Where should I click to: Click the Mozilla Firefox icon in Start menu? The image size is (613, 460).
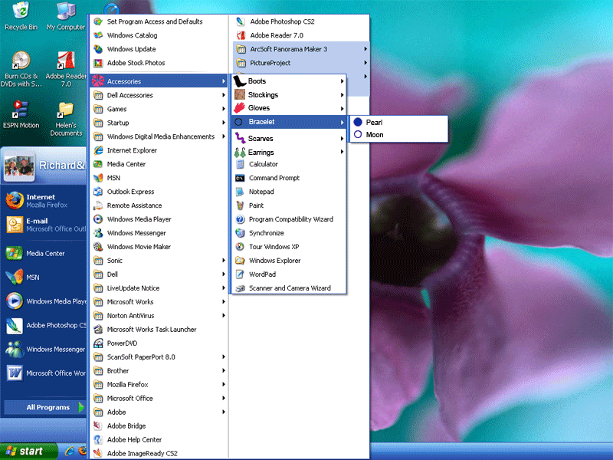(x=15, y=201)
